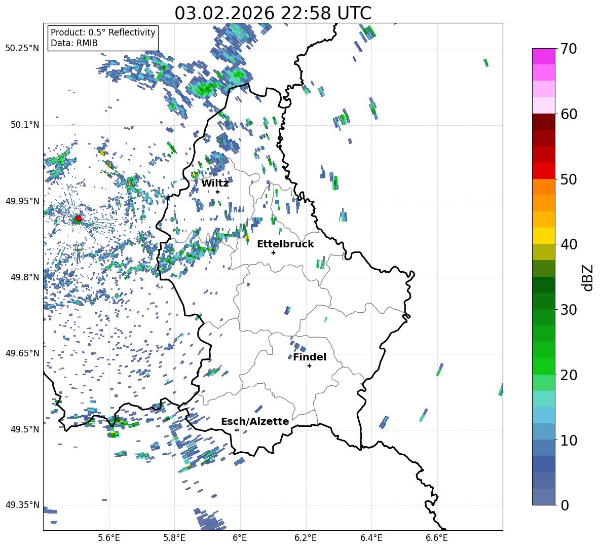The image size is (600, 548).
Task: Click the 49.5°N latitude label
Action: point(25,429)
